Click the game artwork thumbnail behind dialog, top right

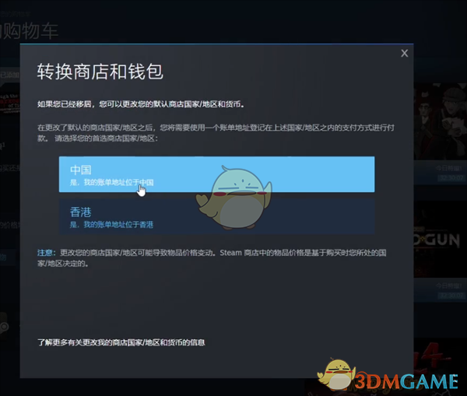pyautogui.click(x=441, y=122)
